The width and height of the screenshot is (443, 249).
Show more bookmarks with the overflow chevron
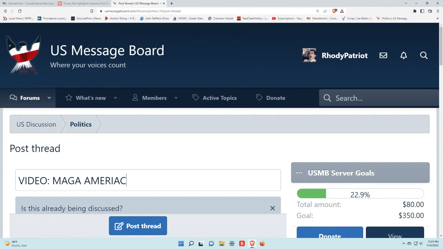click(x=437, y=19)
